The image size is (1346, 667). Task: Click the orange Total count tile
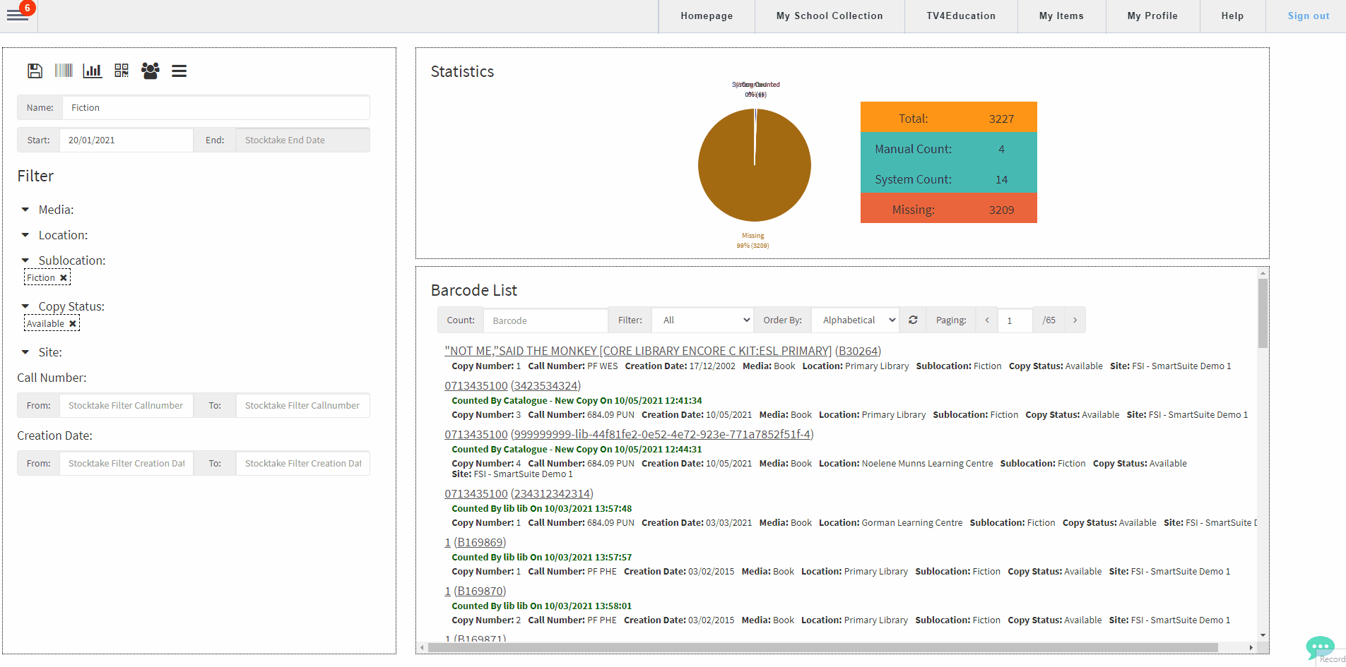pos(948,118)
